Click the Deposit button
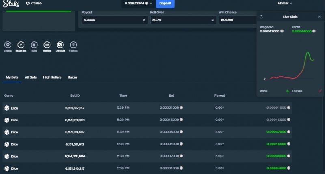This screenshot has height=174, width=325. tap(165, 4)
